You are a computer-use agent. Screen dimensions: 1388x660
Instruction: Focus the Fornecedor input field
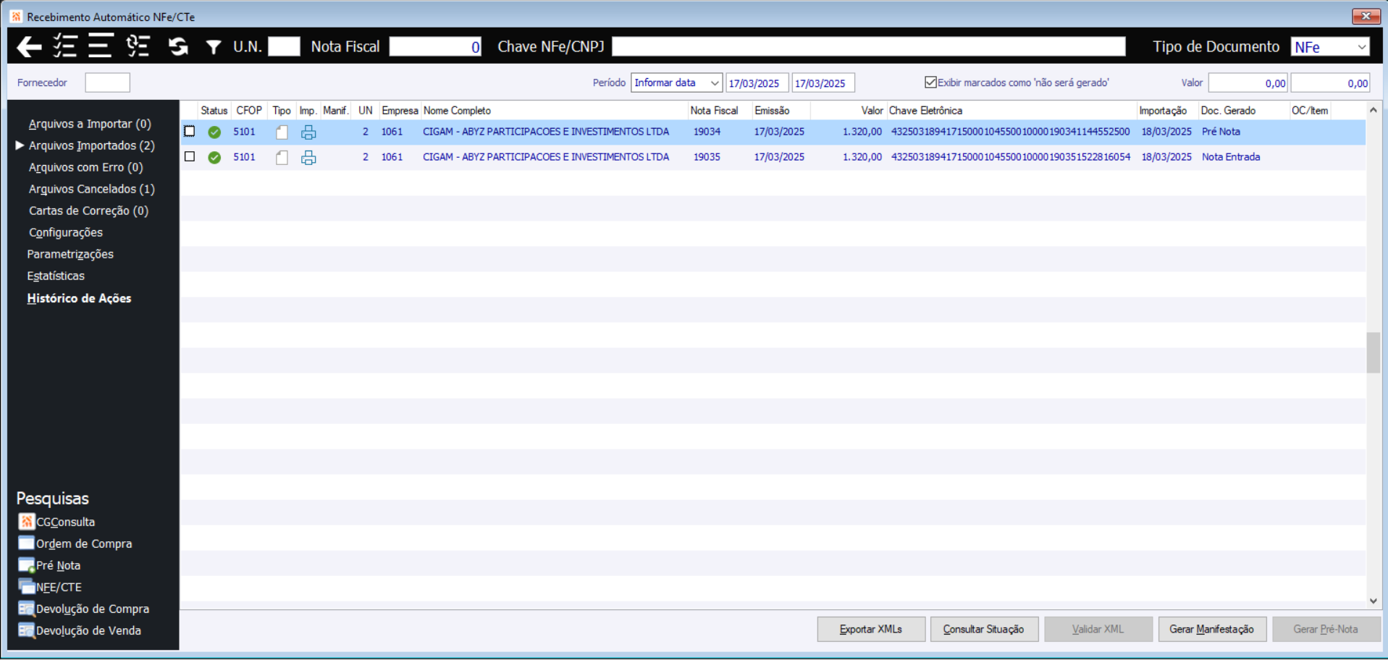[x=107, y=82]
